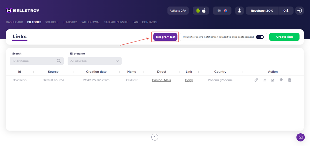Click the logout icon in top right
The width and height of the screenshot is (310, 146).
click(x=299, y=11)
